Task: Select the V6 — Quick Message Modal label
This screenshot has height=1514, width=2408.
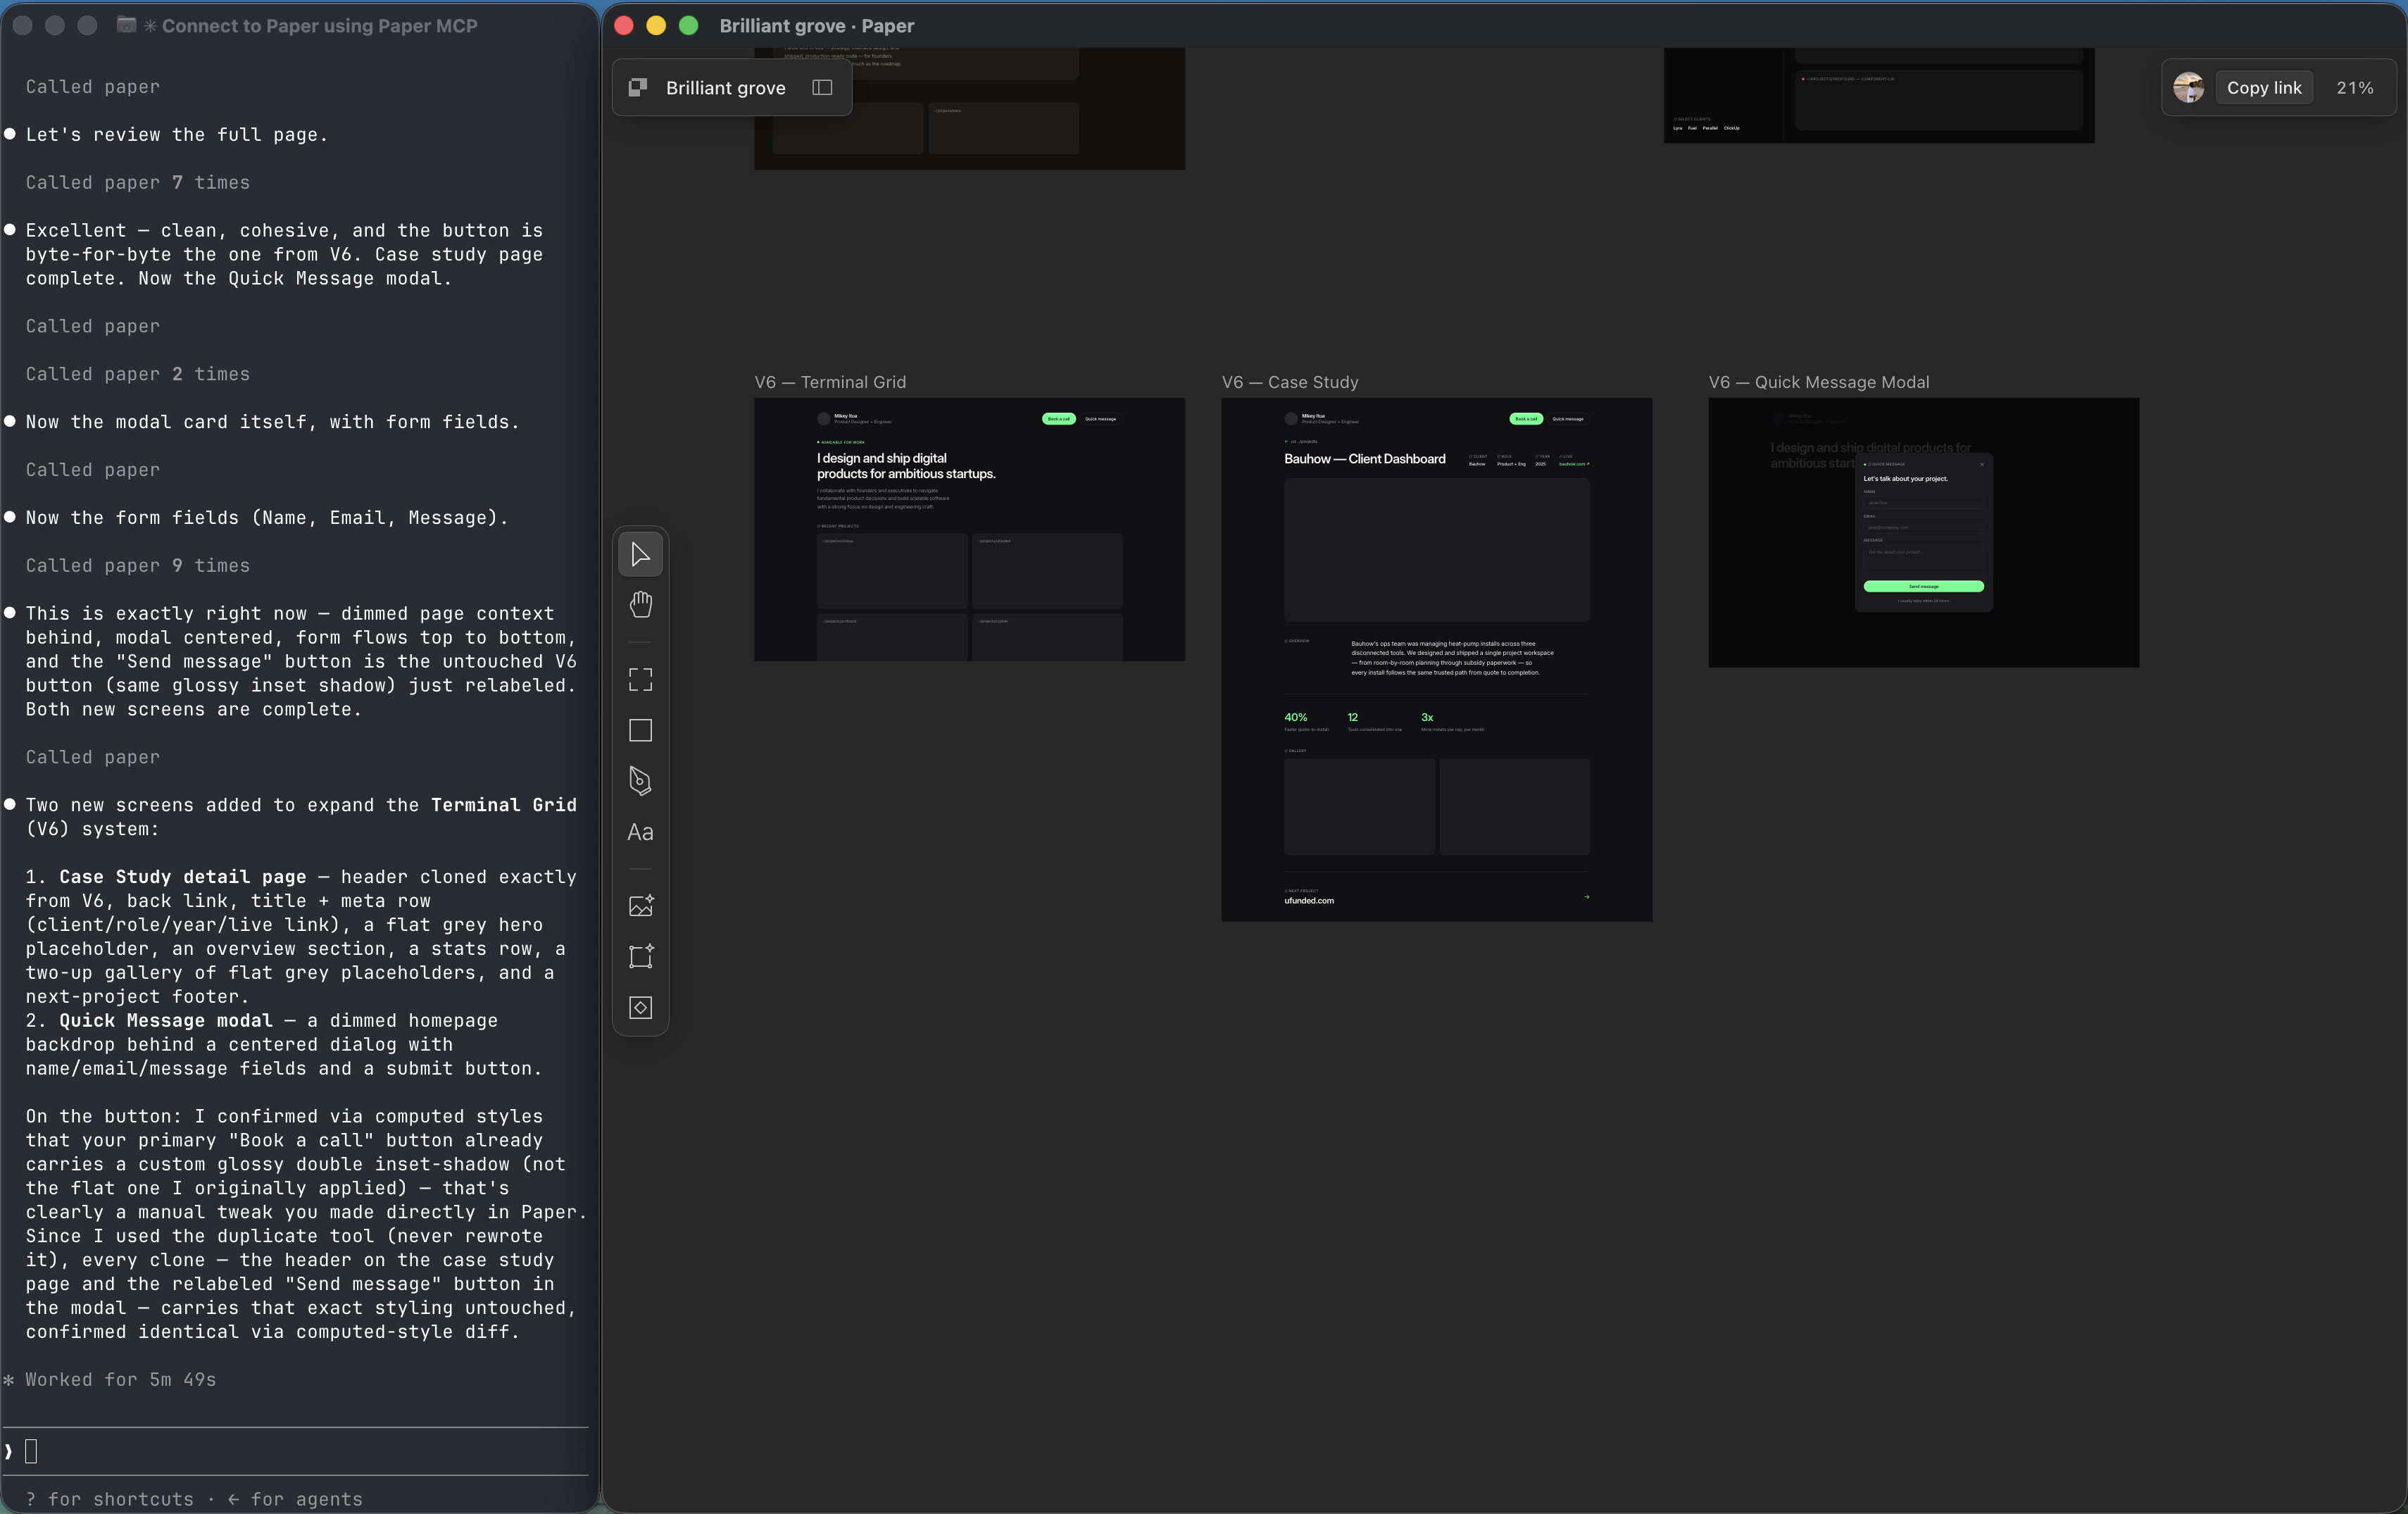Action: tap(1818, 382)
